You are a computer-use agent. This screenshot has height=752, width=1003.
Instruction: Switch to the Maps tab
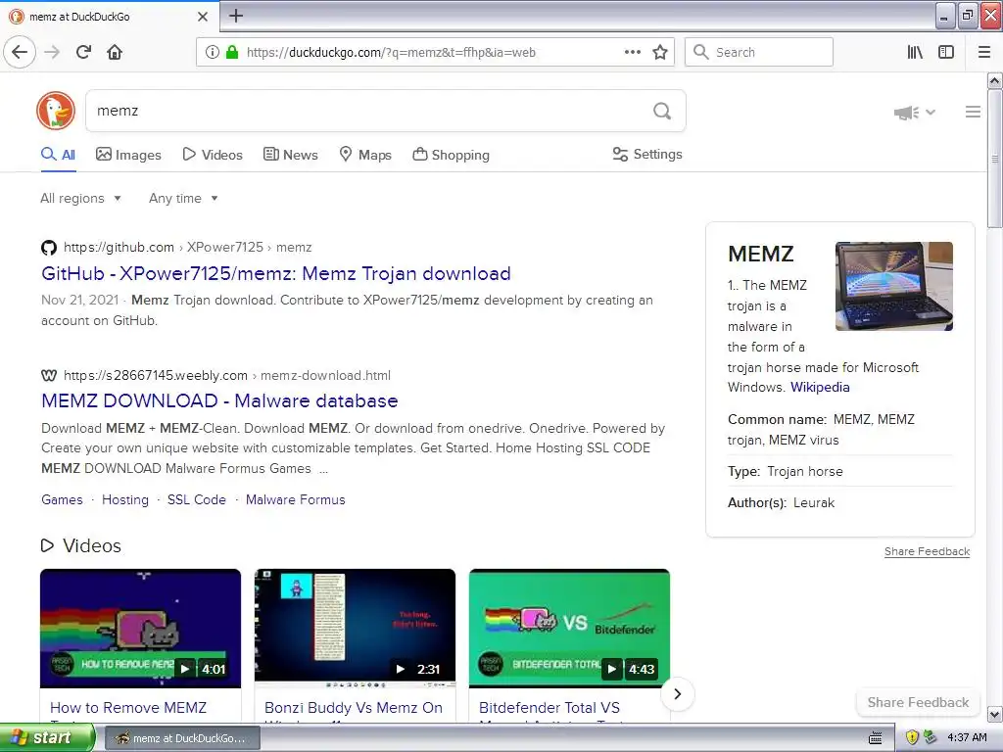click(365, 155)
